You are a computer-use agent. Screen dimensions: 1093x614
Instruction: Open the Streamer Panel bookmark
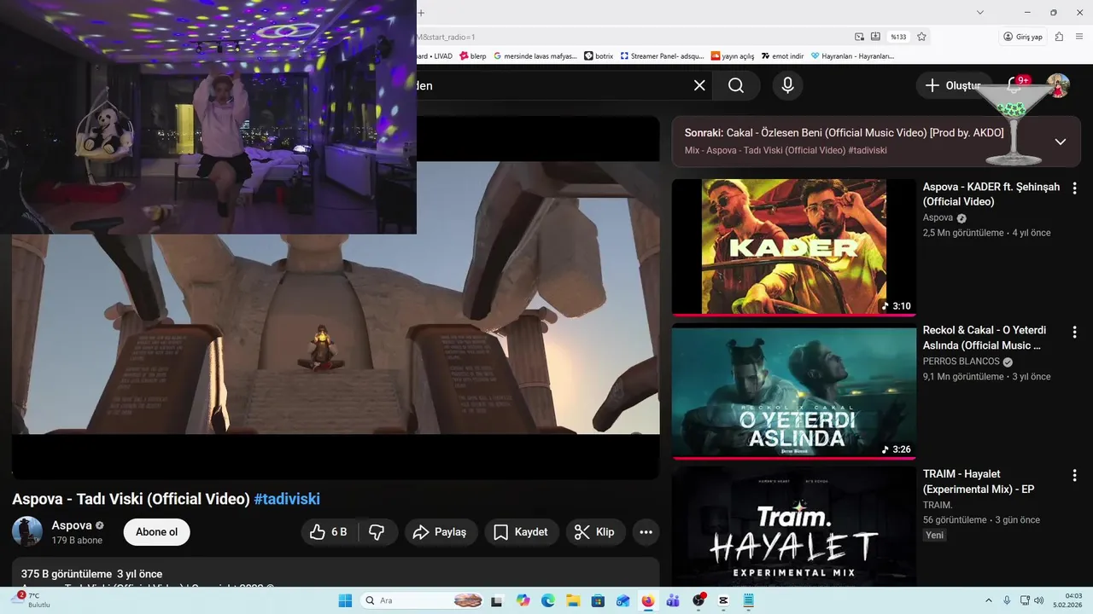[x=662, y=56]
